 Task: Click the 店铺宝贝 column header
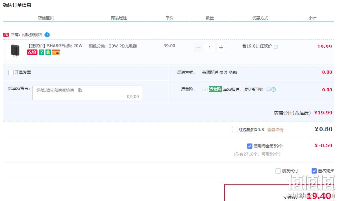(x=46, y=18)
